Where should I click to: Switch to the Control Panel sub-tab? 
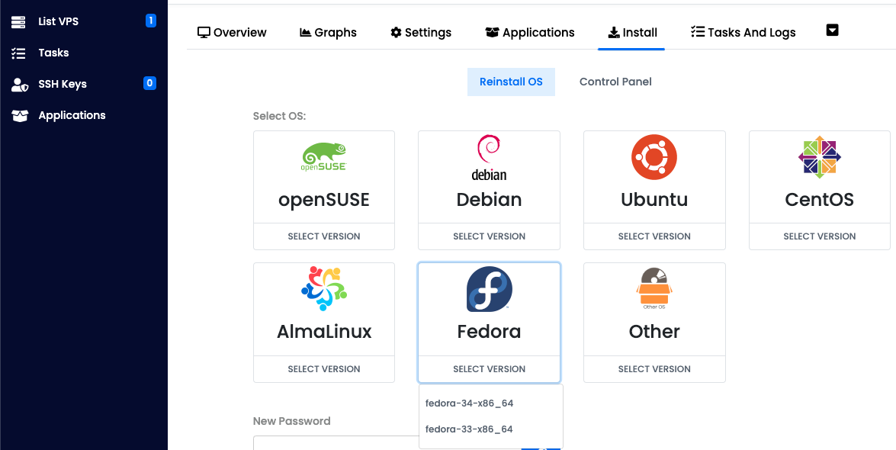(x=615, y=82)
